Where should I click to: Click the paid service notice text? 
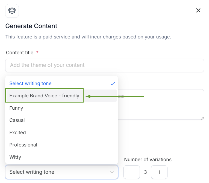pyautogui.click(x=88, y=37)
